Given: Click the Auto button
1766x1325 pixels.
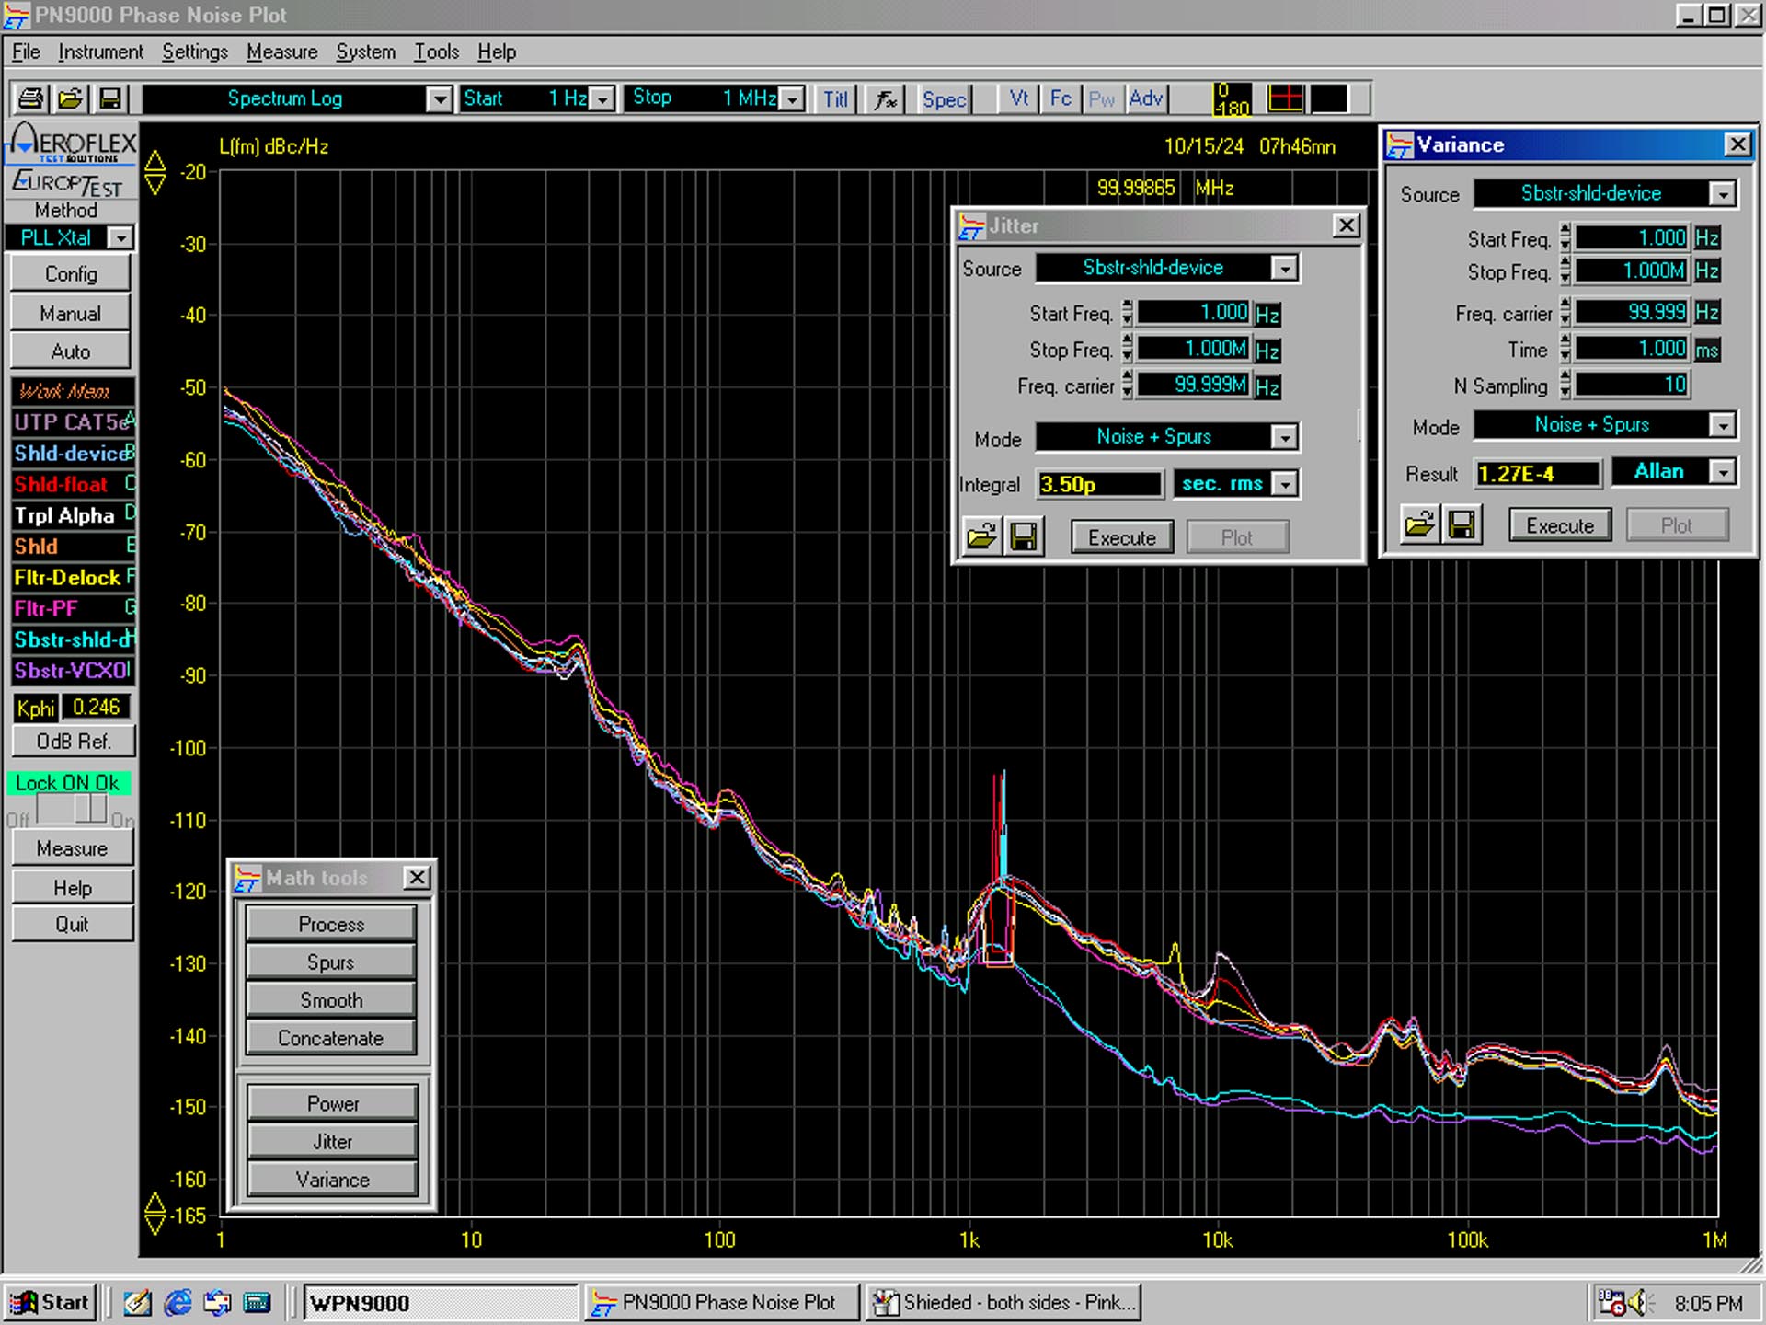Looking at the screenshot, I should [x=71, y=351].
